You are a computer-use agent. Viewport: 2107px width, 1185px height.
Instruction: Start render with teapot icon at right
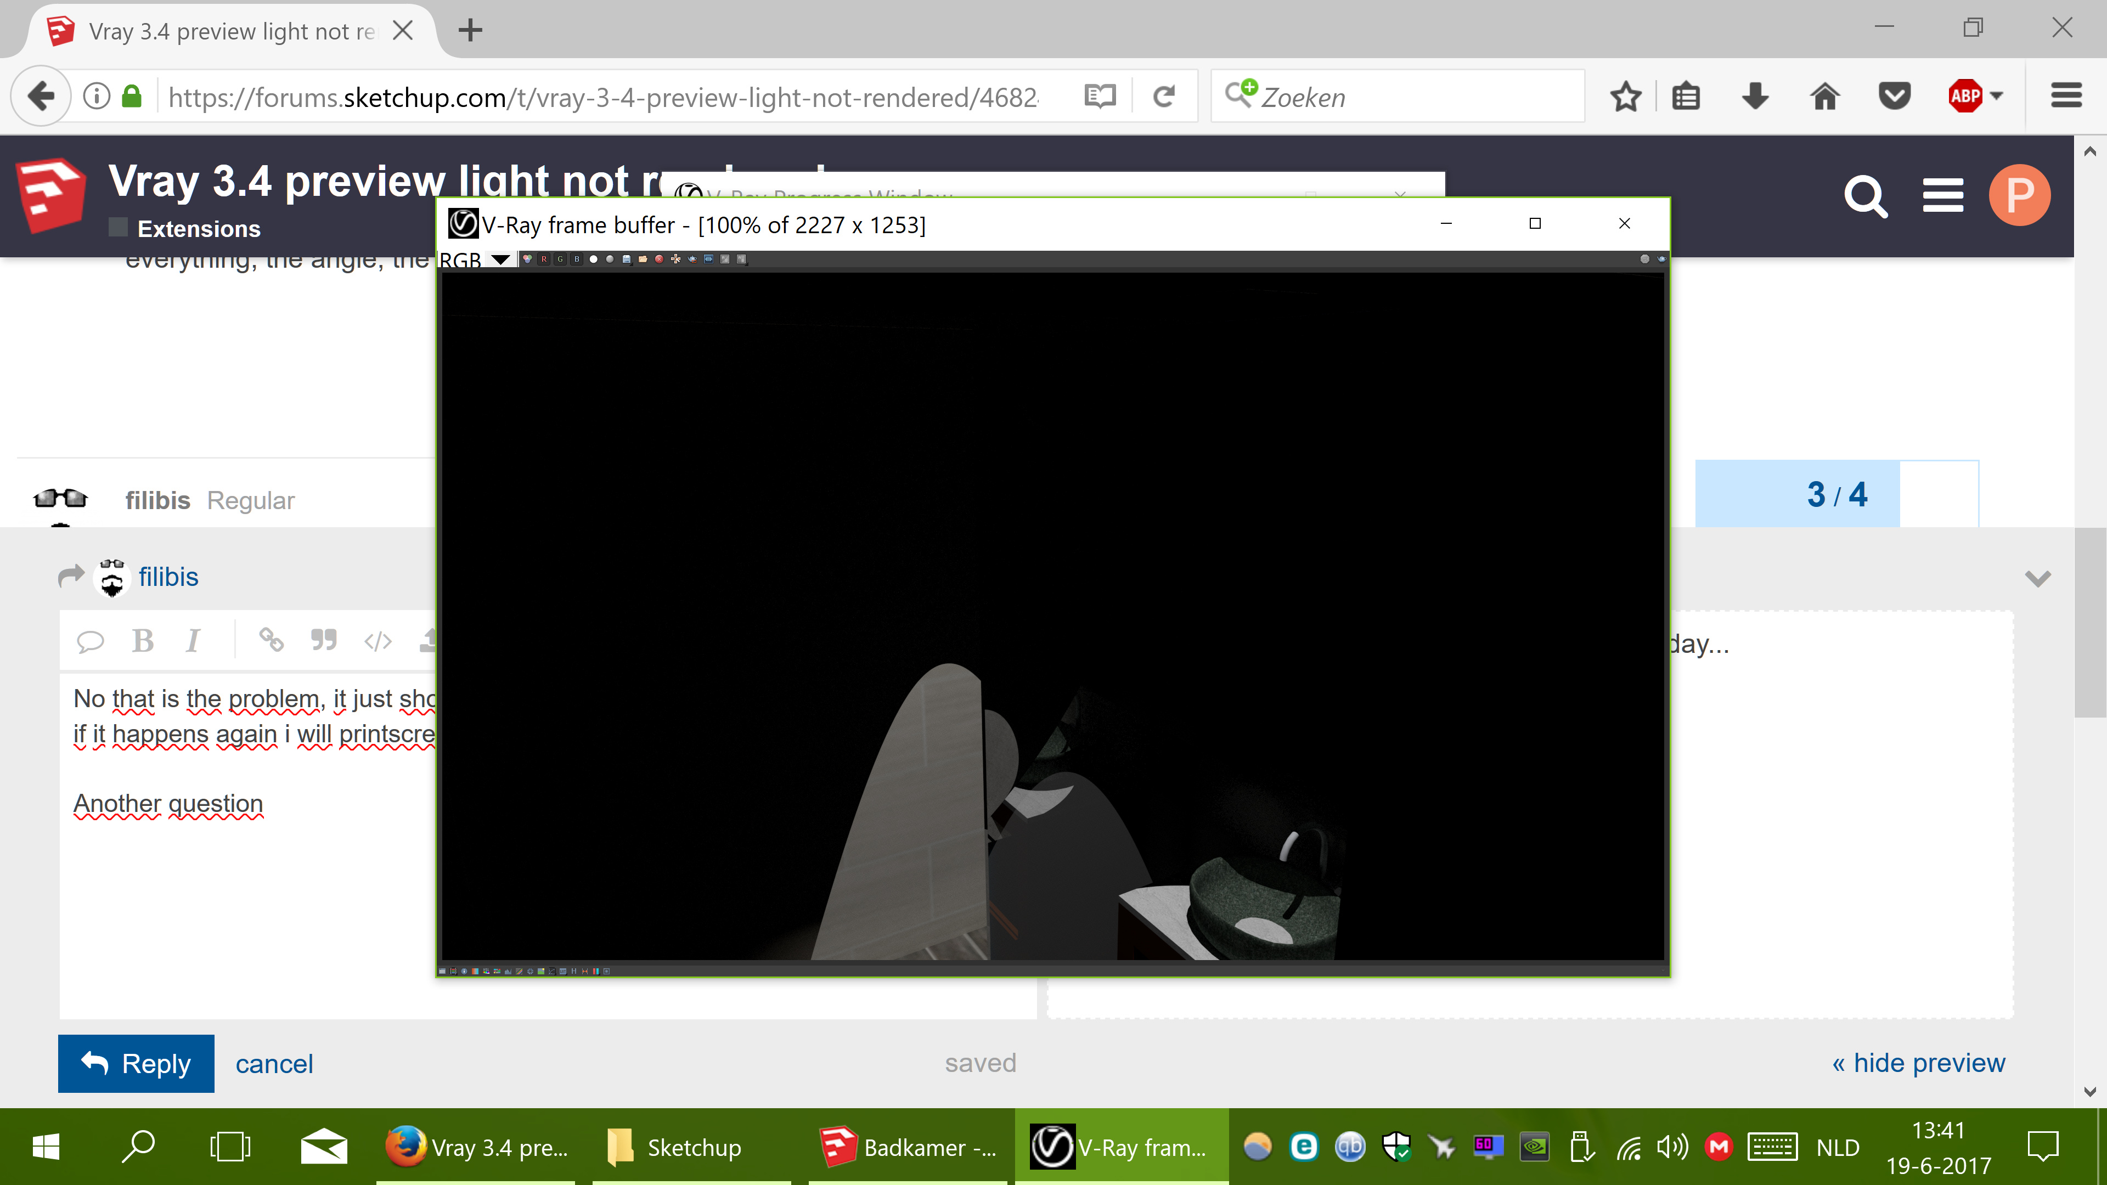pos(1661,259)
